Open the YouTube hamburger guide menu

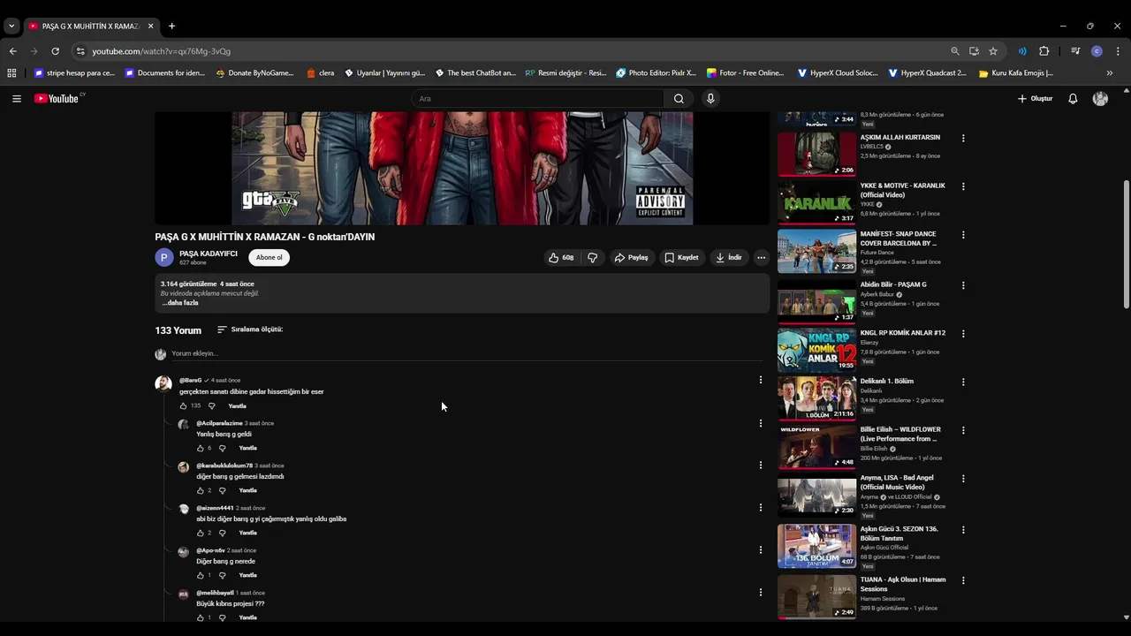16,99
